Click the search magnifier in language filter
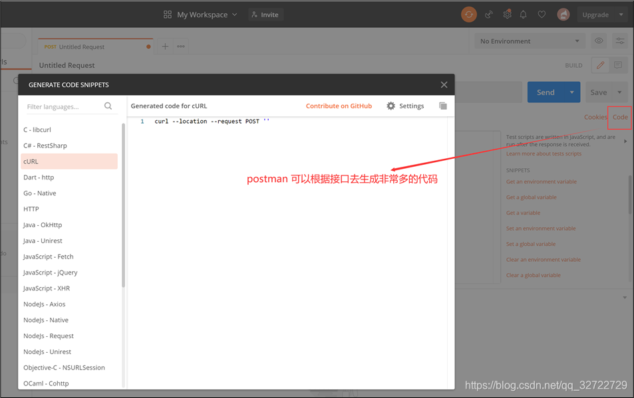634x398 pixels. pyautogui.click(x=108, y=106)
